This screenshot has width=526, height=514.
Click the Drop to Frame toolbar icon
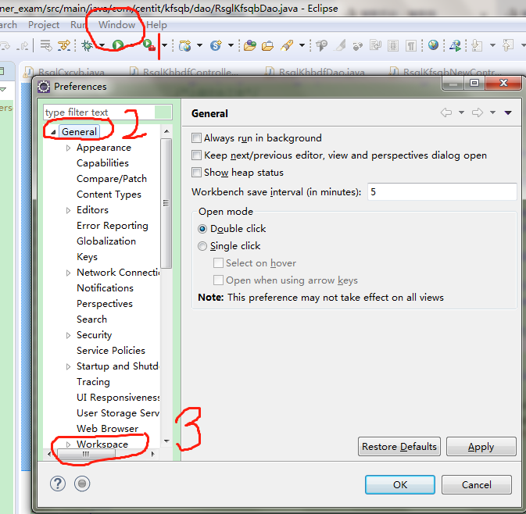point(45,45)
